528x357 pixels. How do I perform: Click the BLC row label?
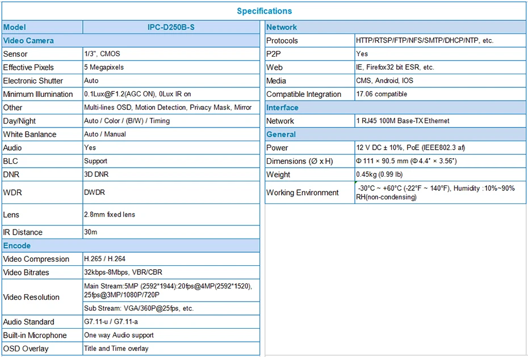pos(10,161)
